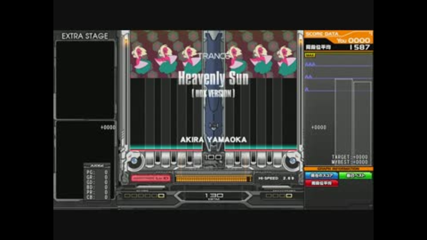The height and width of the screenshot is (240, 427).
Task: Click the green personal best legend button
Action: pos(355,176)
